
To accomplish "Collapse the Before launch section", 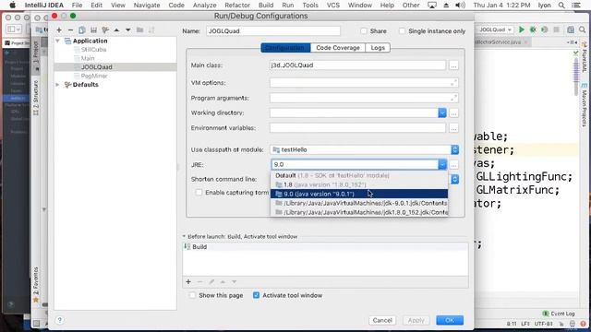I will [184, 236].
